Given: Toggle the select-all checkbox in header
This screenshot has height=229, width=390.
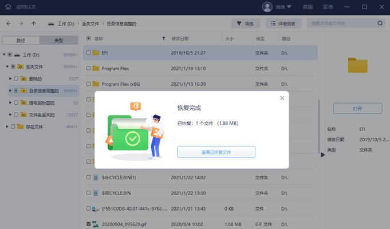Looking at the screenshot, I should [x=88, y=38].
